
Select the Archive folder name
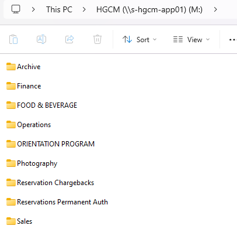click(29, 67)
